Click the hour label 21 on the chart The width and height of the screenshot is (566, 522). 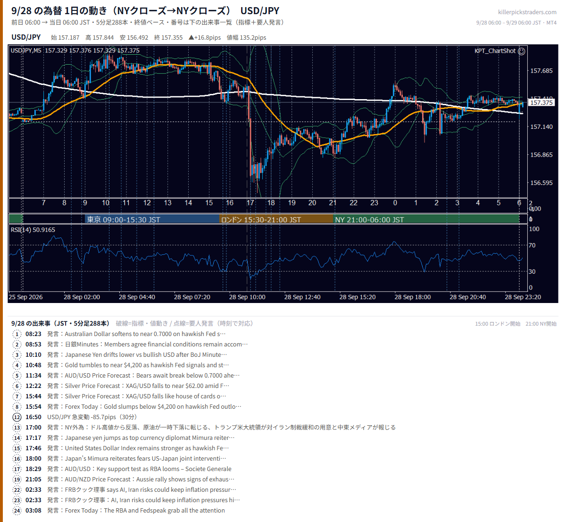333,203
